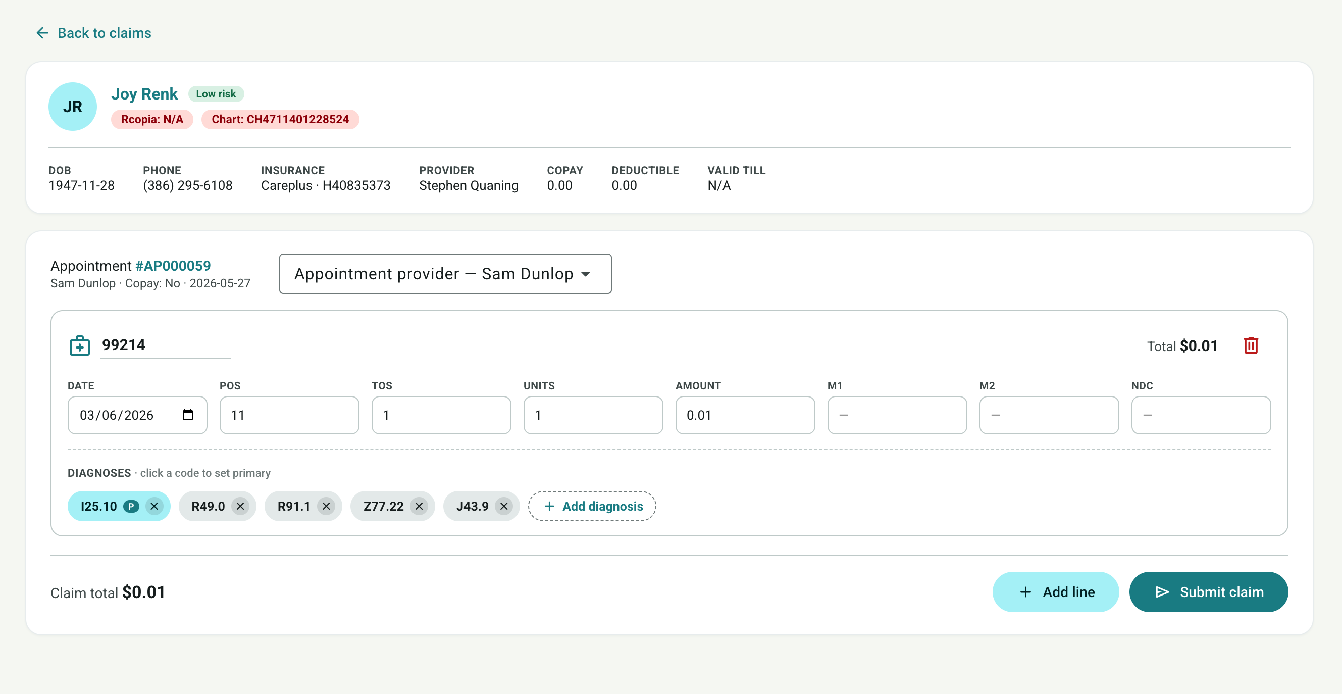Remove the I25.10 diagnosis
The width and height of the screenshot is (1342, 694).
click(x=154, y=506)
